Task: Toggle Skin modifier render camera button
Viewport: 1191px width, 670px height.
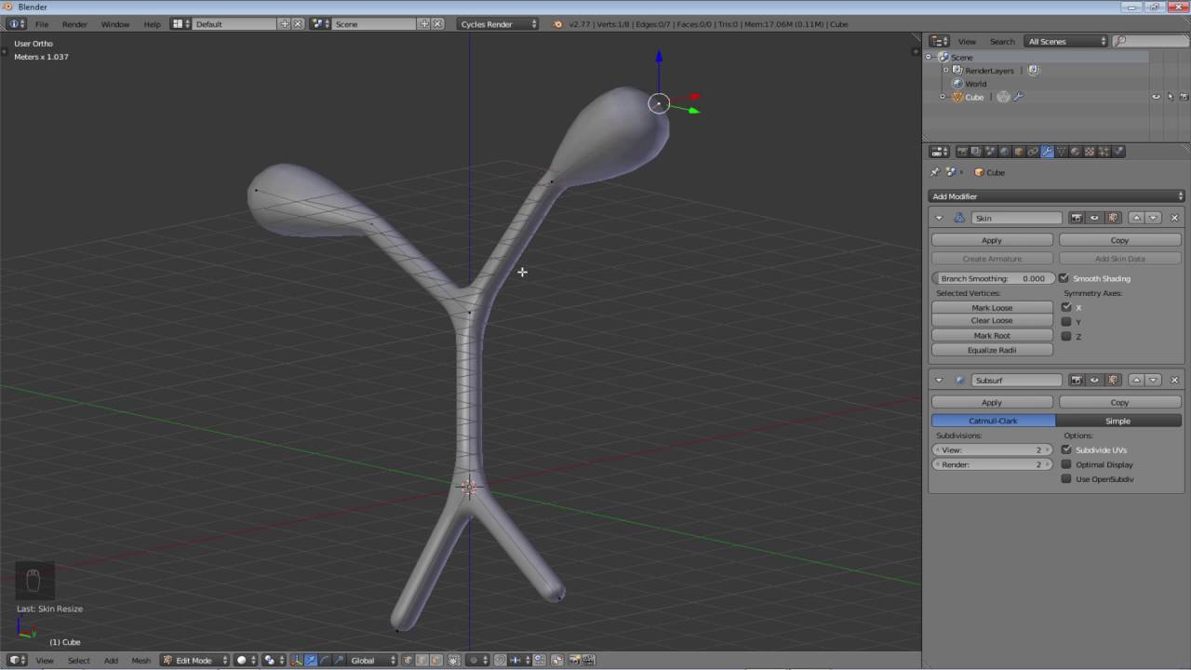Action: [1077, 218]
